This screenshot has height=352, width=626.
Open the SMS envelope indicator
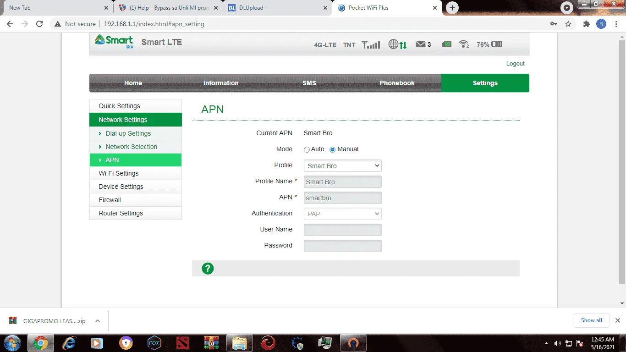click(421, 44)
